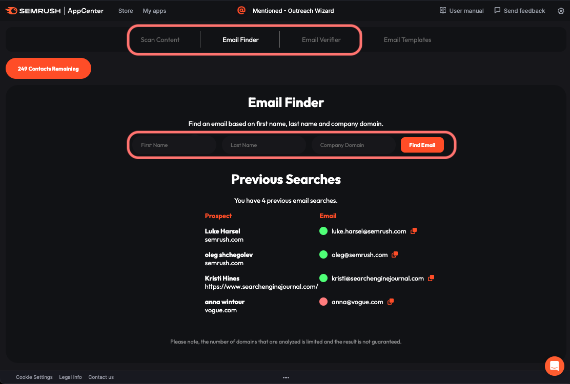Click the Semrush logo
Viewport: 570px width, 384px height.
(33, 11)
